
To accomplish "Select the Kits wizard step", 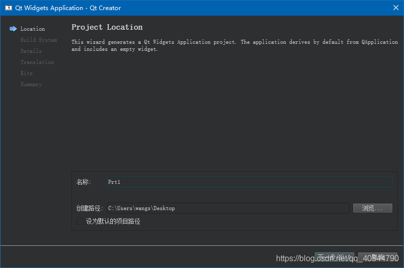I will (x=27, y=73).
